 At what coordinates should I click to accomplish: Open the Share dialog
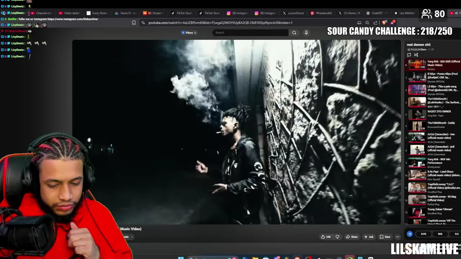click(x=352, y=237)
